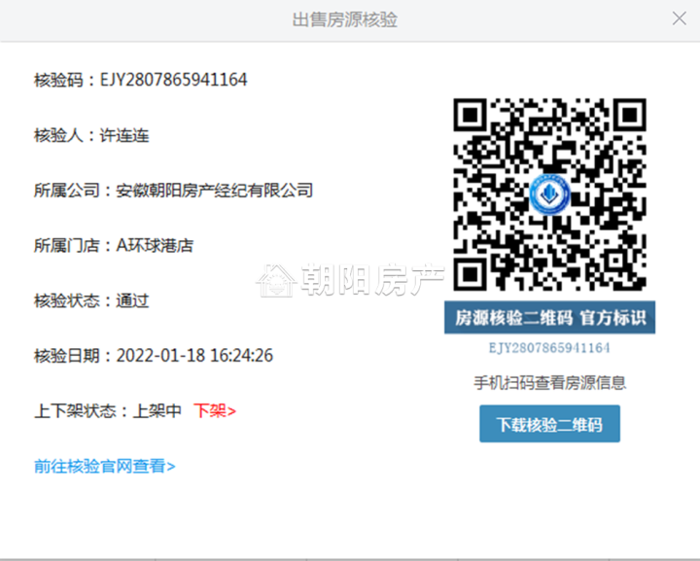Close the 出售房源核验 dialog
This screenshot has width=700, height=561.
(x=680, y=18)
